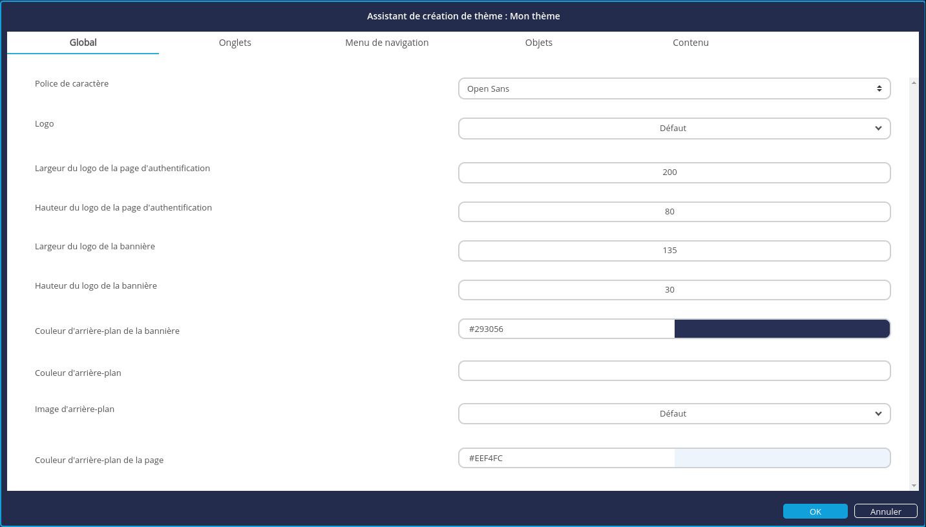
Task: Click the Image d'arrière-plan chevron icon
Action: pyautogui.click(x=878, y=413)
